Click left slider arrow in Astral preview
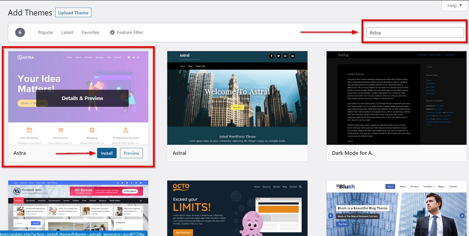The image size is (469, 236). click(170, 98)
